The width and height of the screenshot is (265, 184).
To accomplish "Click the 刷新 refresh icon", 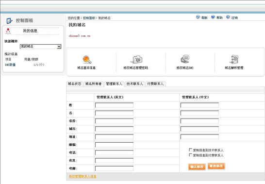I will pos(198,17).
